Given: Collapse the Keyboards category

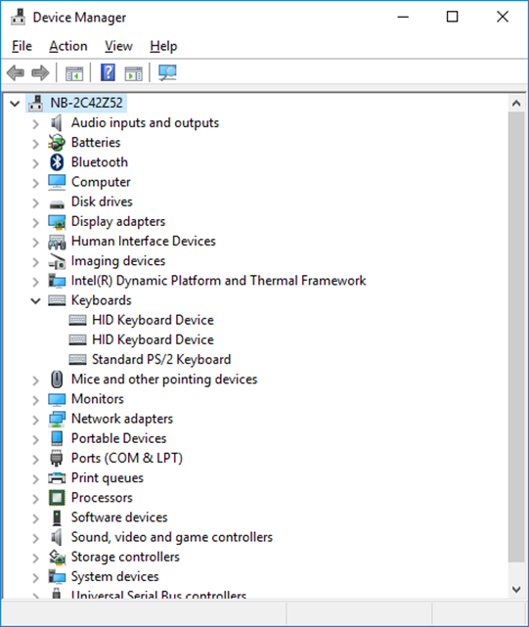Looking at the screenshot, I should pyautogui.click(x=36, y=300).
